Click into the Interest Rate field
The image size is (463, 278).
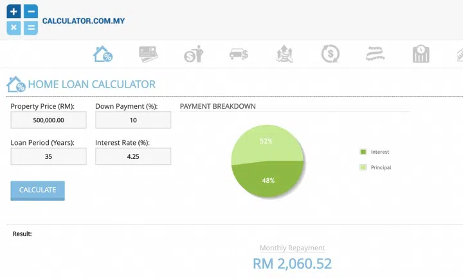[133, 156]
